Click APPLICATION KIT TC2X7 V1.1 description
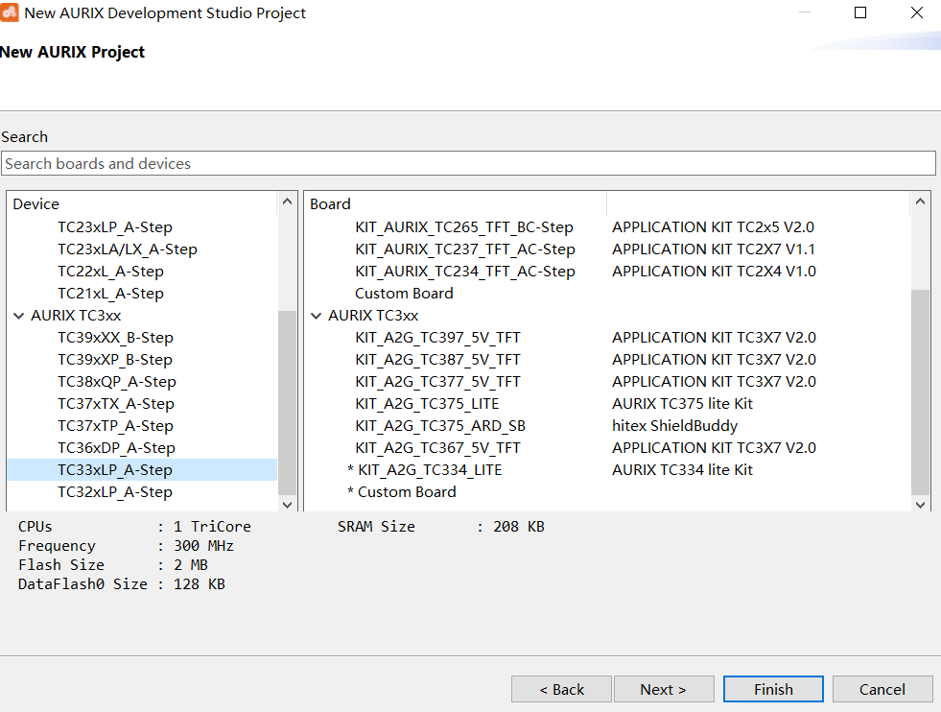Screen dimensions: 941x712 pyautogui.click(x=714, y=249)
